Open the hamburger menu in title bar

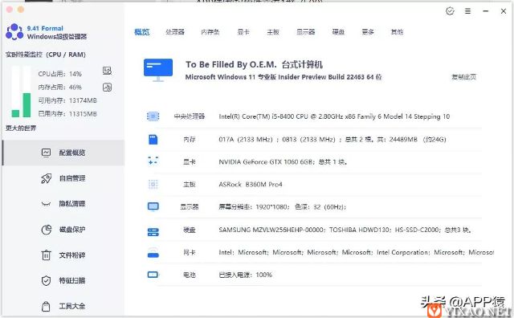pyautogui.click(x=467, y=11)
